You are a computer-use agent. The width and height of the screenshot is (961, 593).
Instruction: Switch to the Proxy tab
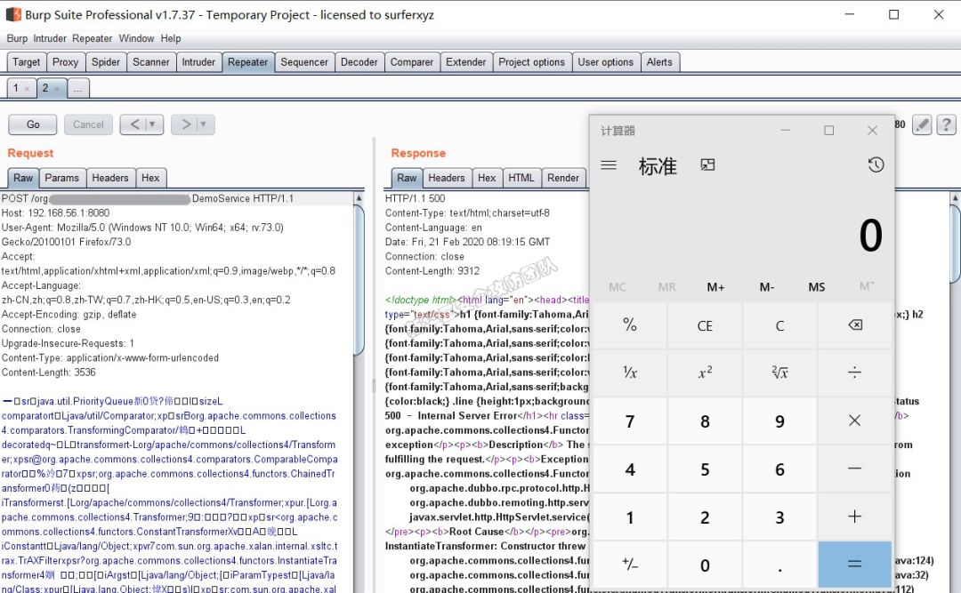point(65,62)
